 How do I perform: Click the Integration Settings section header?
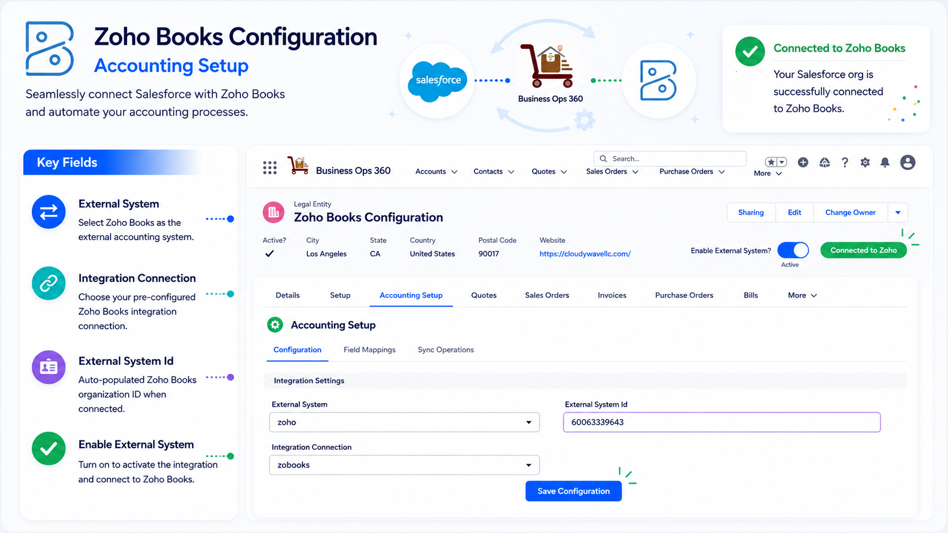(x=585, y=381)
